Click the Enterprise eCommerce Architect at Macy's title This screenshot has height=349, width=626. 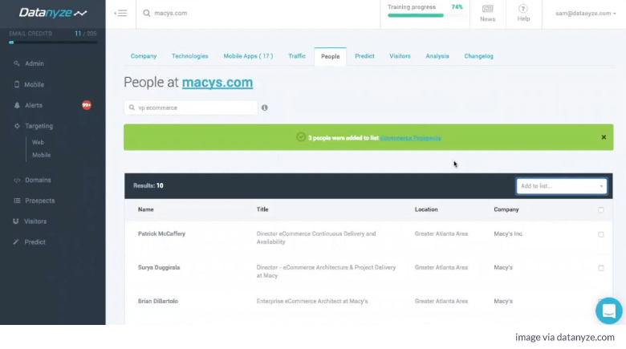pos(312,301)
